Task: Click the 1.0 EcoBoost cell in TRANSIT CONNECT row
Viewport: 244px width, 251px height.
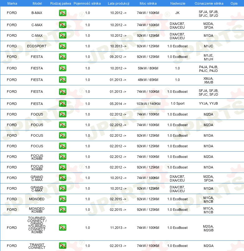Action: click(178, 246)
